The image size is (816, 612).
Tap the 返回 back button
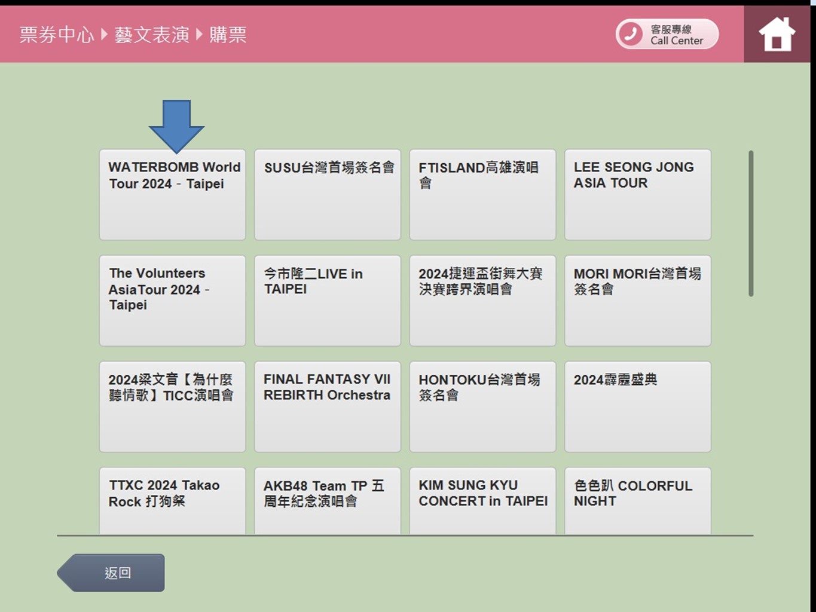(111, 573)
